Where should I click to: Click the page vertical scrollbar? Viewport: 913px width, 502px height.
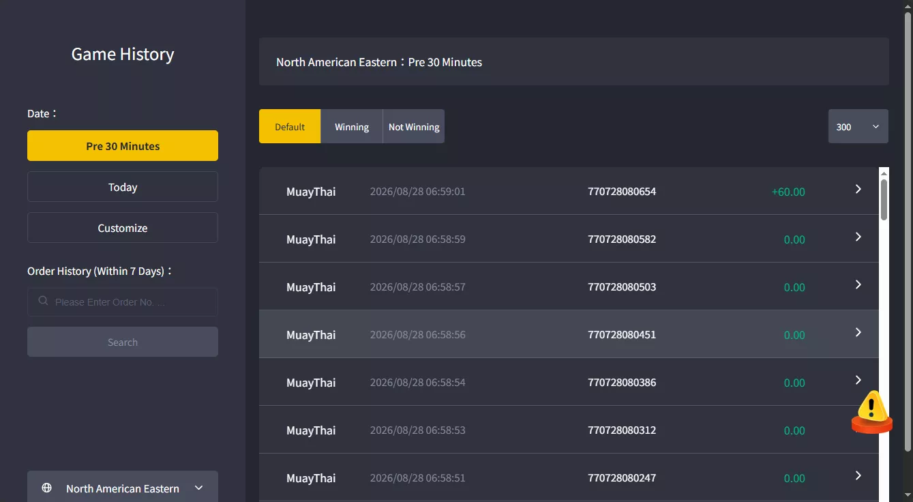(908, 232)
